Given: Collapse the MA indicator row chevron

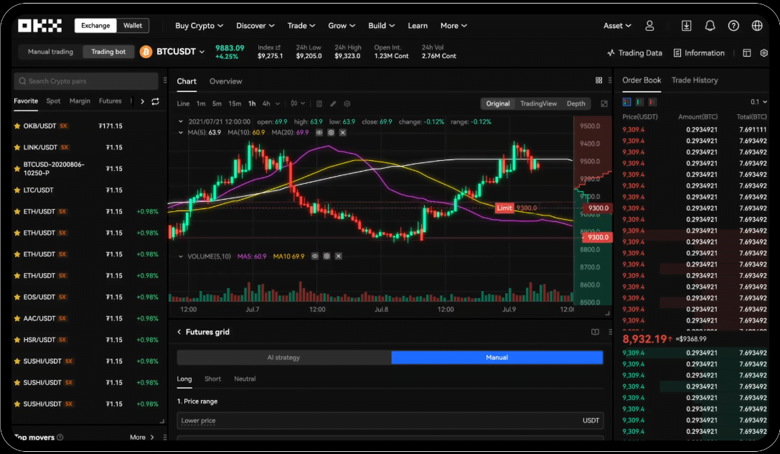Looking at the screenshot, I should coord(181,133).
